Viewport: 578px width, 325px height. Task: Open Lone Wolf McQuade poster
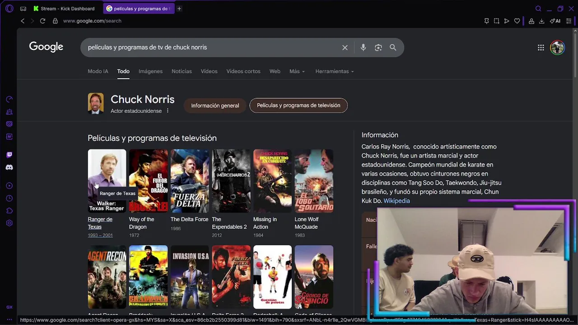314,181
